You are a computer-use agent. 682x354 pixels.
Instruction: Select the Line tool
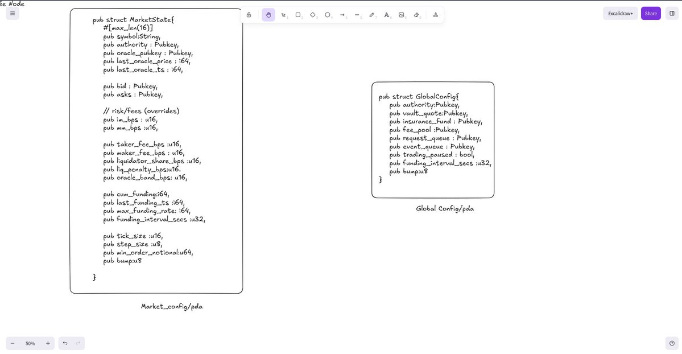pyautogui.click(x=357, y=15)
